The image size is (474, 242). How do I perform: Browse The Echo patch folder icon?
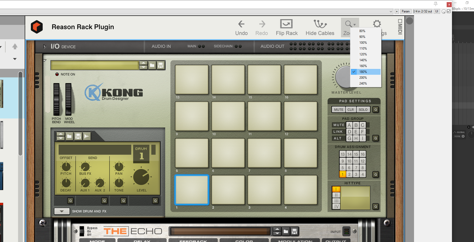(286, 231)
